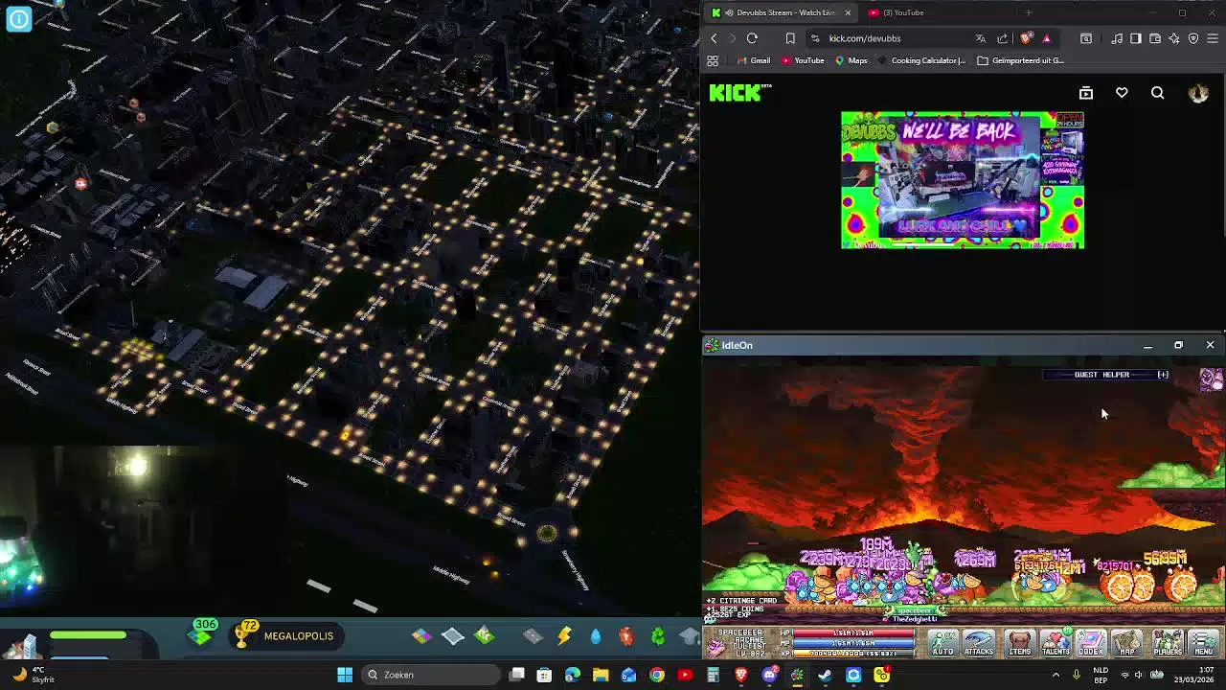
Task: Open the ATTACKS menu in IdleOn
Action: [x=979, y=643]
